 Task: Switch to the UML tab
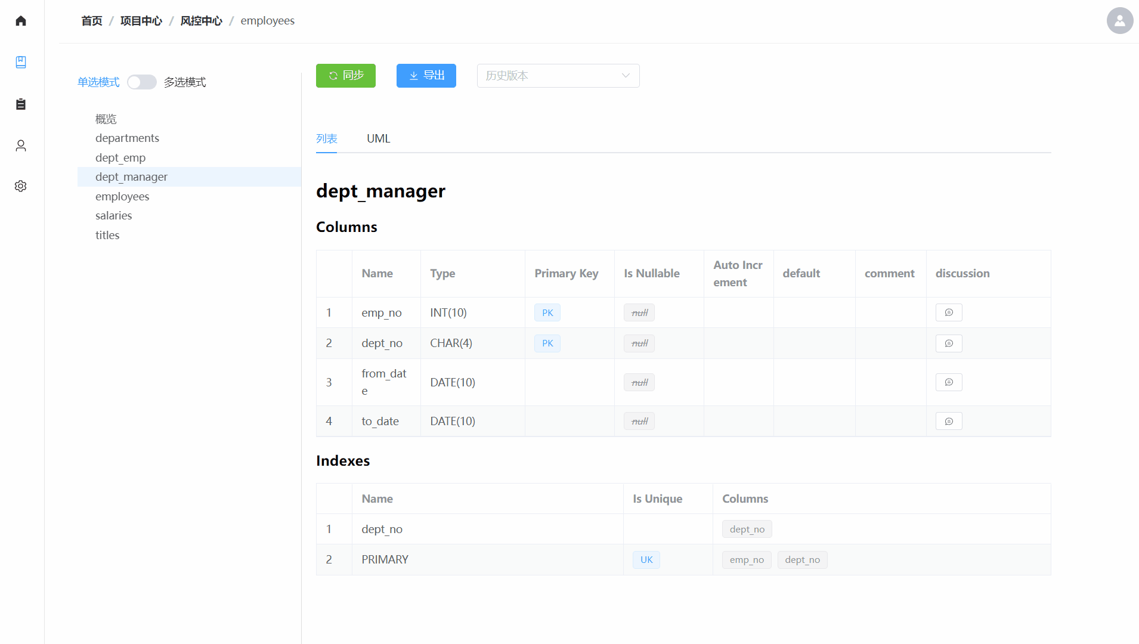tap(378, 139)
